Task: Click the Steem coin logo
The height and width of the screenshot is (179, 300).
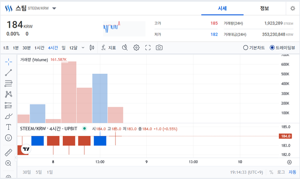Action: [x=8, y=8]
